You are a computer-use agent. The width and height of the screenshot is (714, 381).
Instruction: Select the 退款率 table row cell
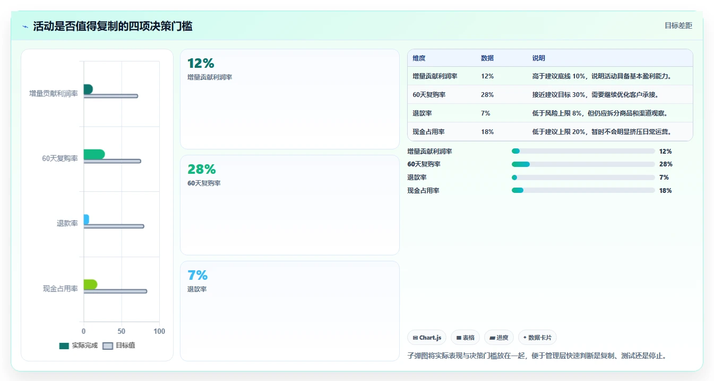tap(422, 113)
